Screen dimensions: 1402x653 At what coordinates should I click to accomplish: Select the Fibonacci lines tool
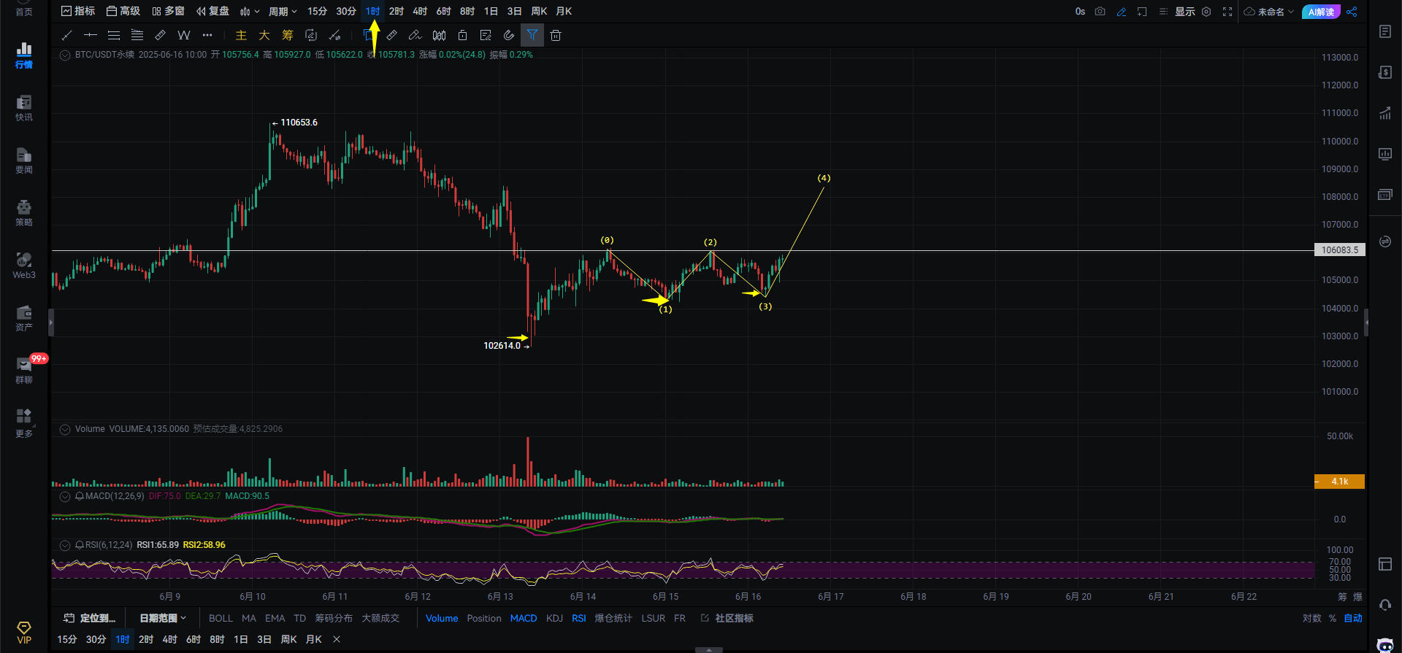pyautogui.click(x=137, y=35)
